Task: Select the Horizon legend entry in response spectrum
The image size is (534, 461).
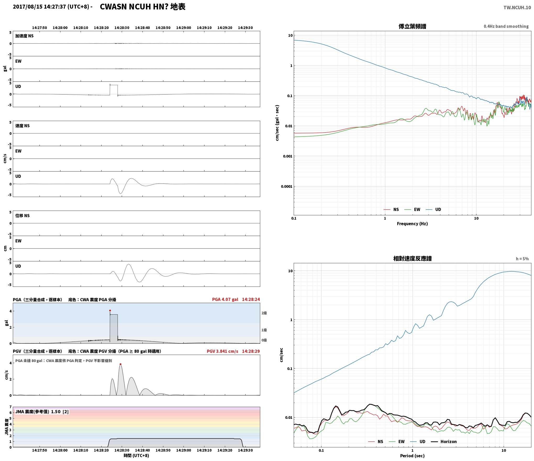Action: (444, 442)
